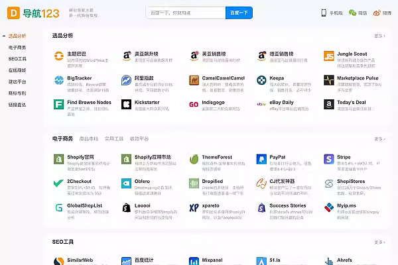This screenshot has height=265, width=398.
Task: Open the 百度统计 link
Action: pyautogui.click(x=144, y=260)
